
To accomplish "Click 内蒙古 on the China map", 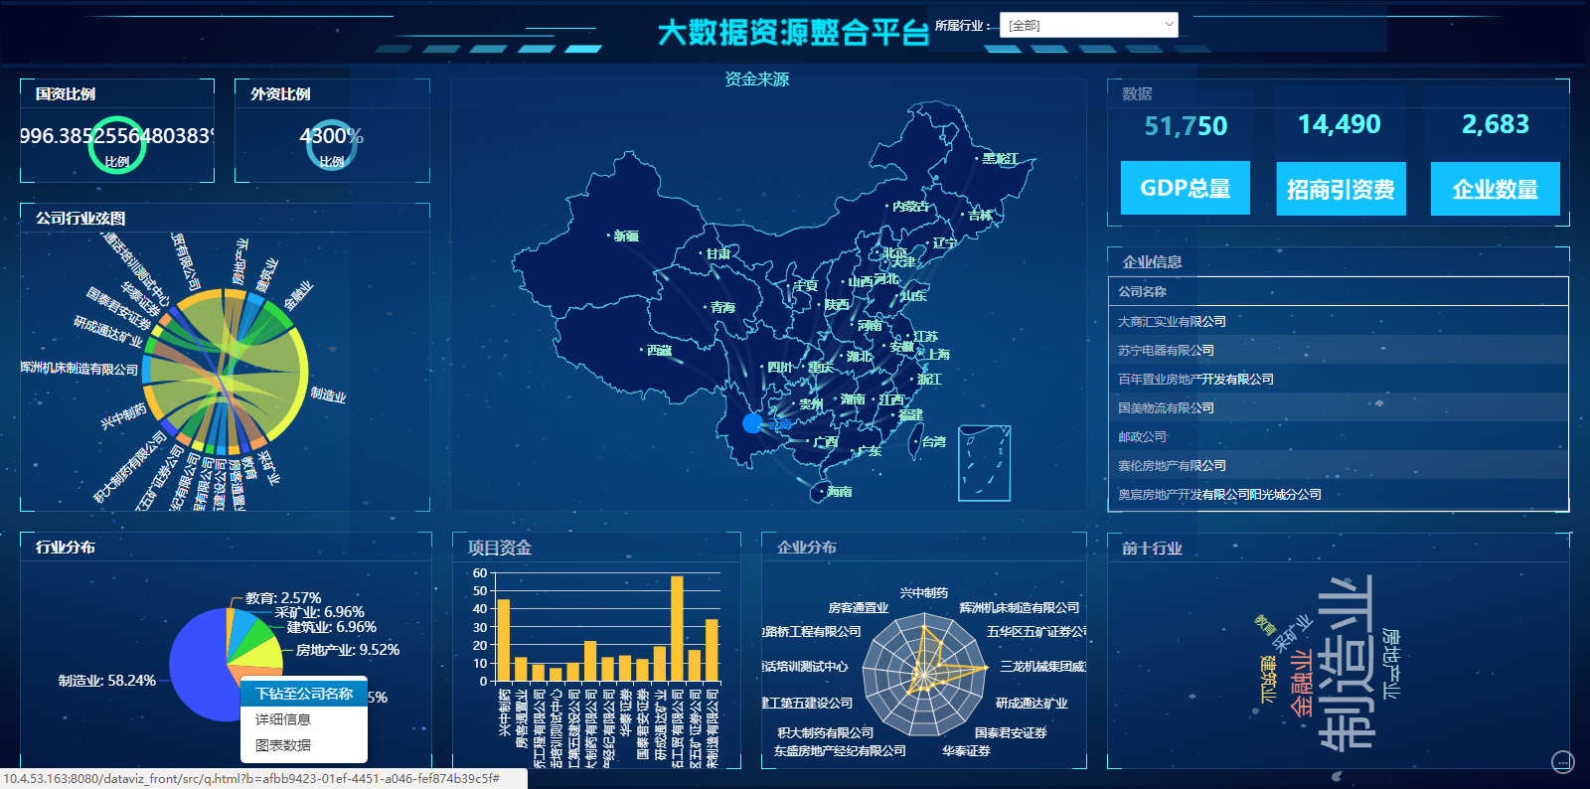I will tap(911, 206).
